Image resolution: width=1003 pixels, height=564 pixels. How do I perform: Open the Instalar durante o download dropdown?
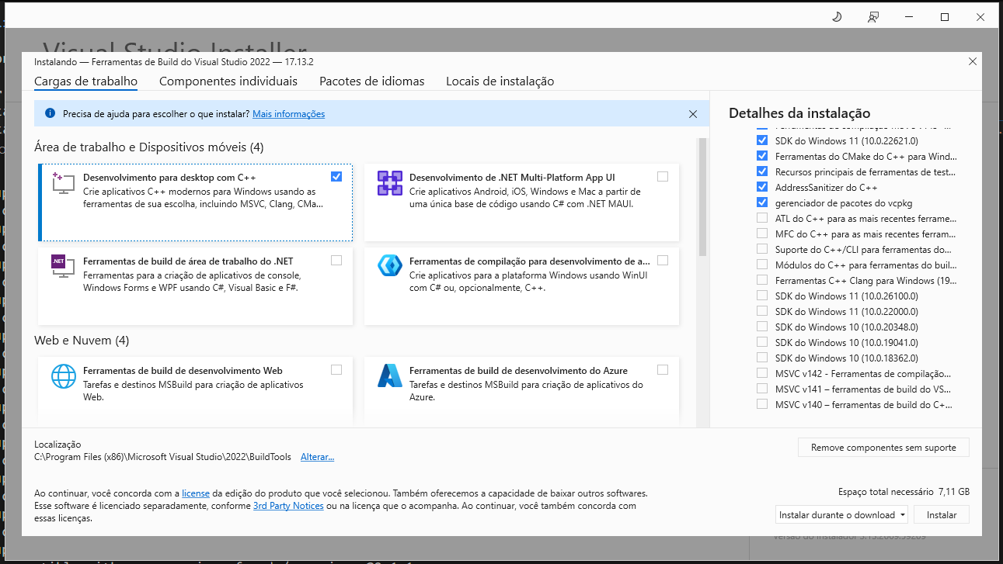[841, 514]
